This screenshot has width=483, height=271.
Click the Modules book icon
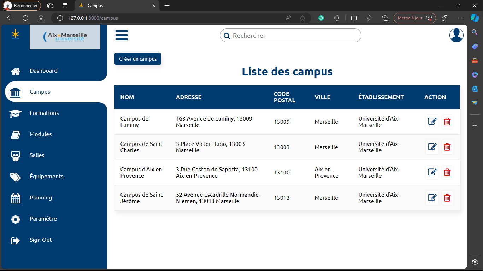click(x=16, y=134)
